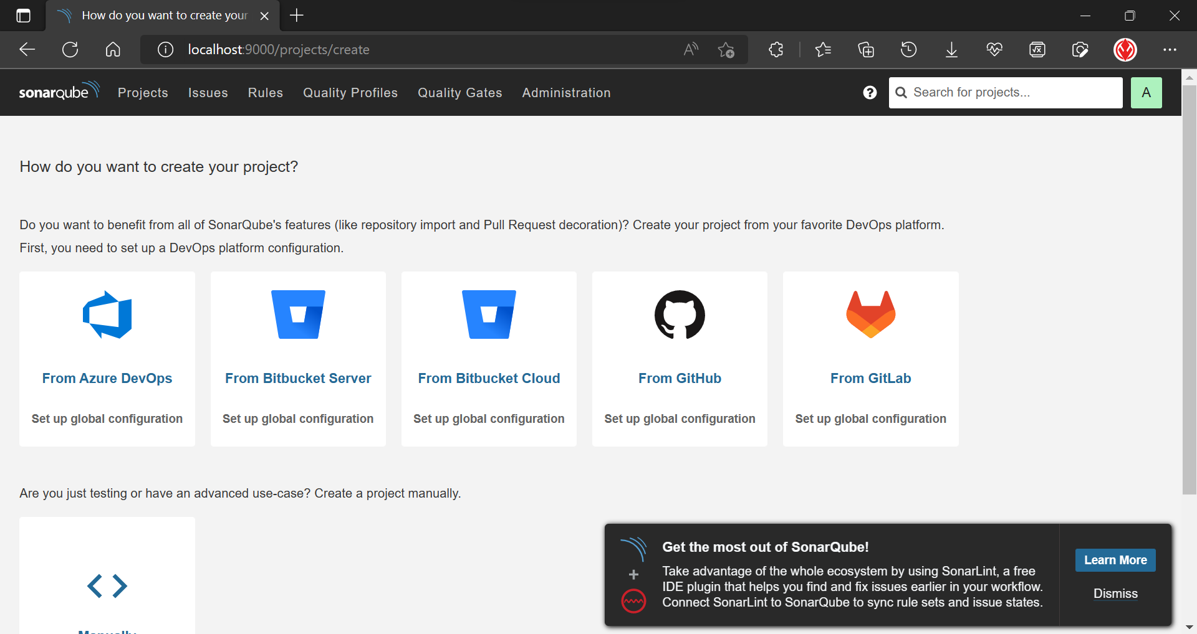Open browser extensions puzzle icon
Screen dimensions: 1197x634
click(776, 50)
